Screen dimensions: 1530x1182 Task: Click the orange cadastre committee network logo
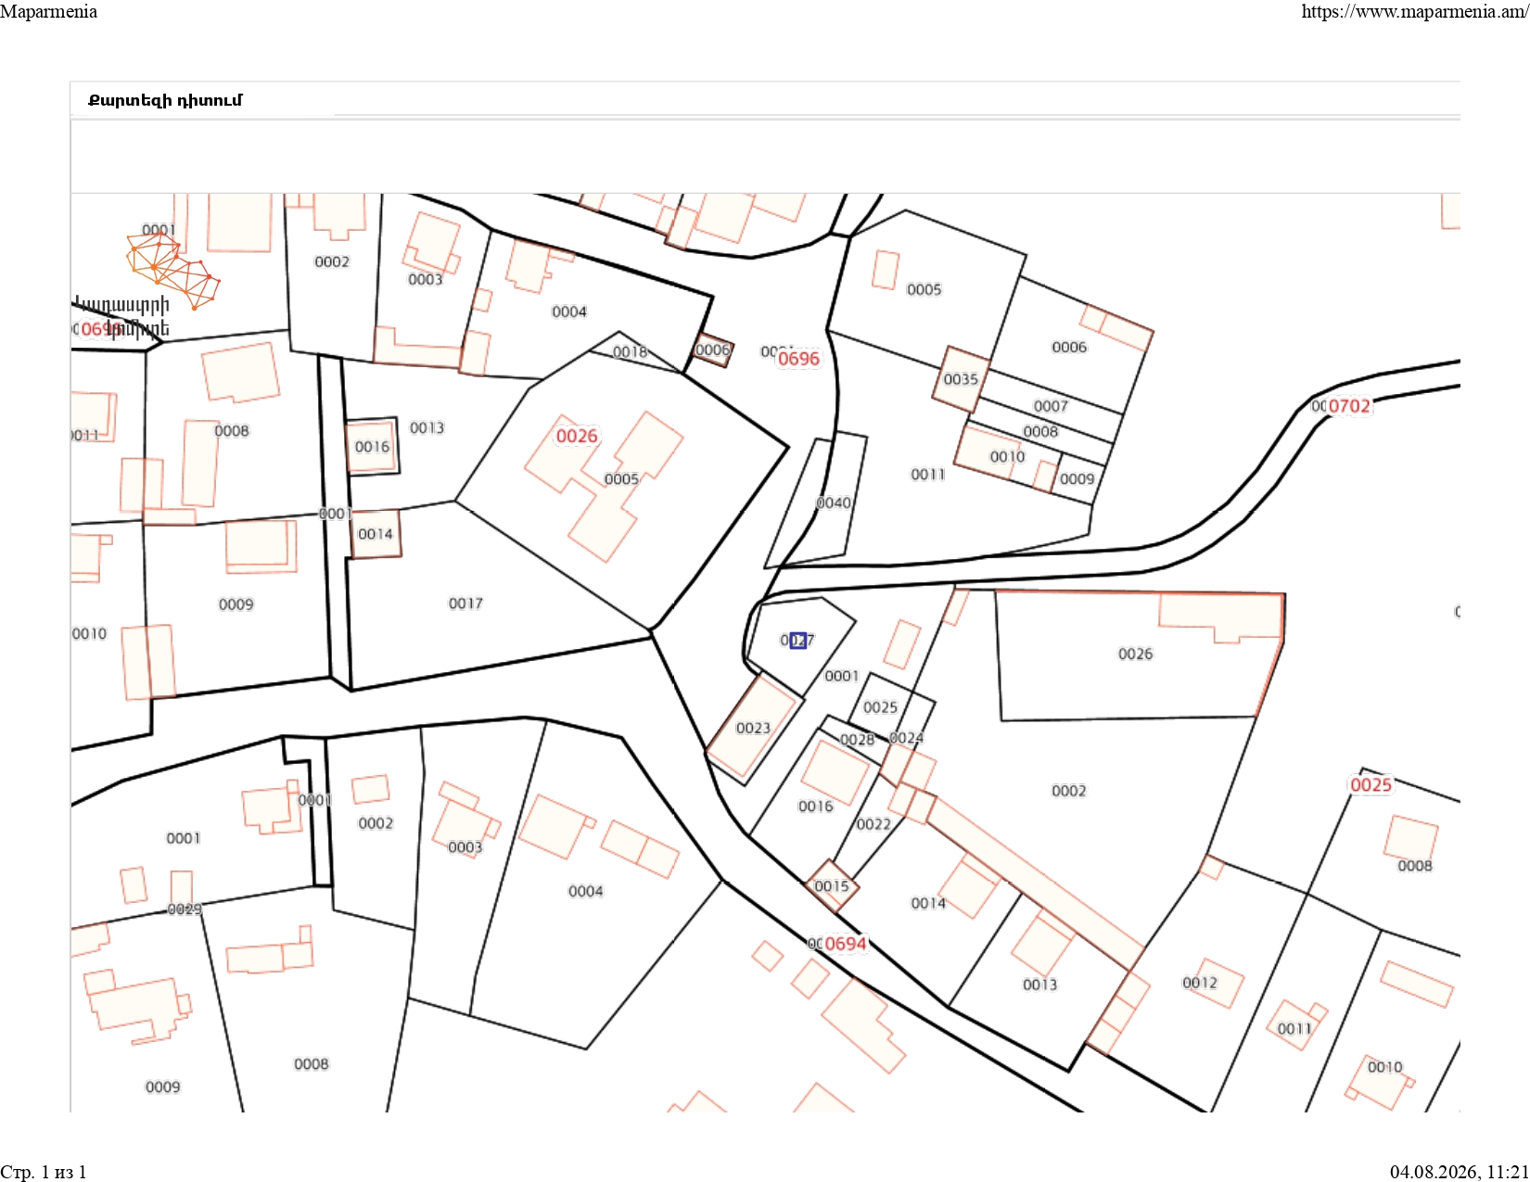172,271
